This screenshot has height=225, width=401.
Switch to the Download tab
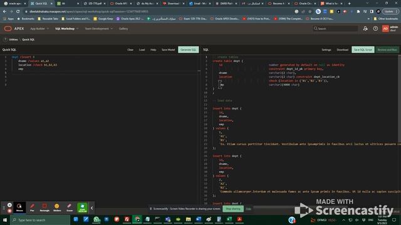tap(173, 4)
